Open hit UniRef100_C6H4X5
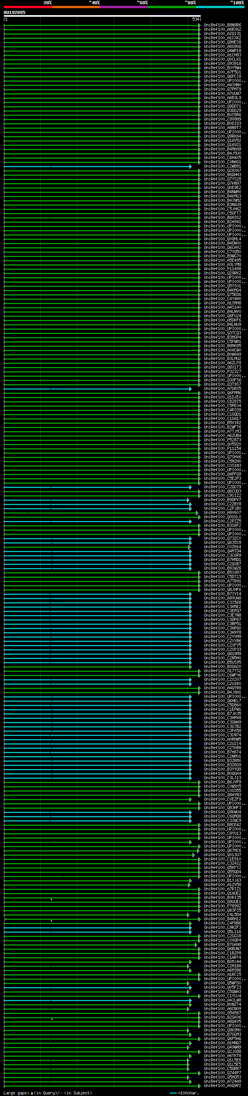Image resolution: width=248 pixels, height=1096 pixels. click(222, 157)
